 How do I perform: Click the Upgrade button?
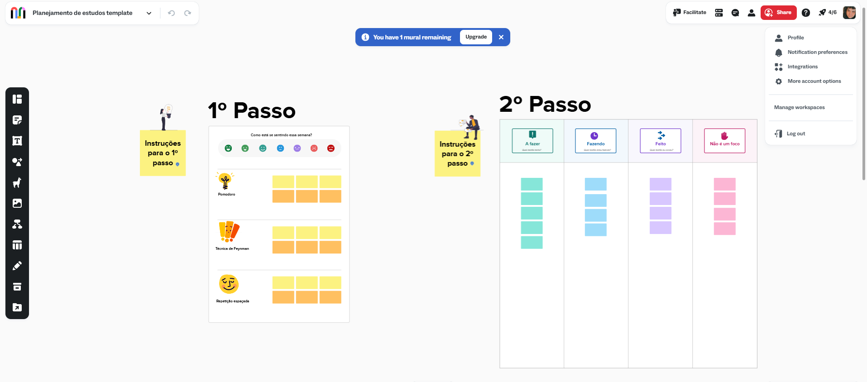pos(476,37)
